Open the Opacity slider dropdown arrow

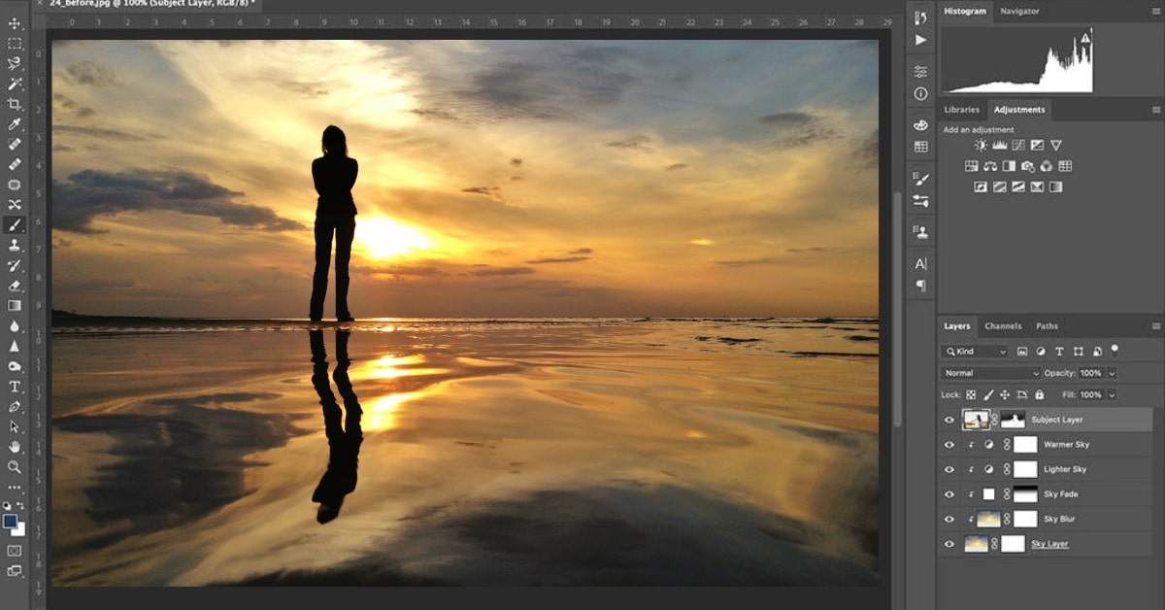click(x=1112, y=373)
